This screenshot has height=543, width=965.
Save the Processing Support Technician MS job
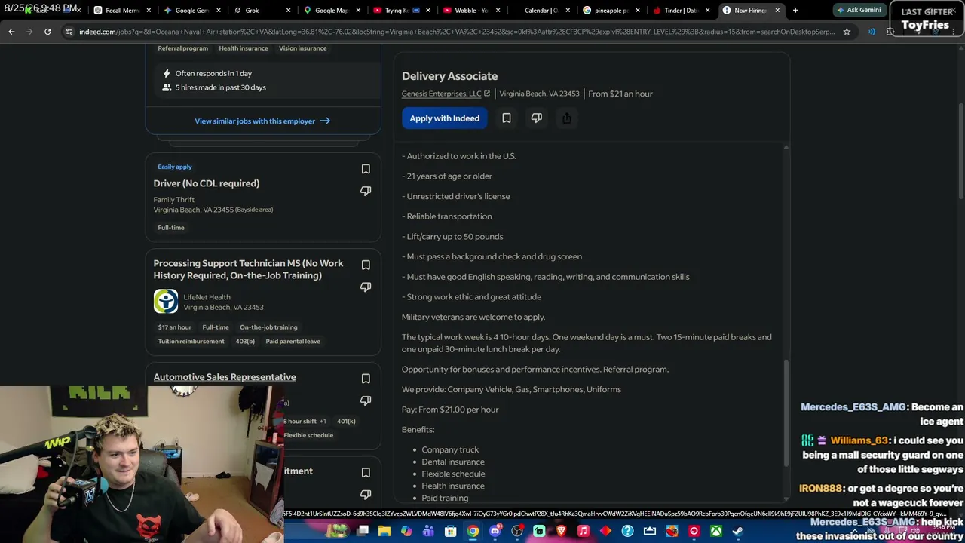click(x=366, y=265)
